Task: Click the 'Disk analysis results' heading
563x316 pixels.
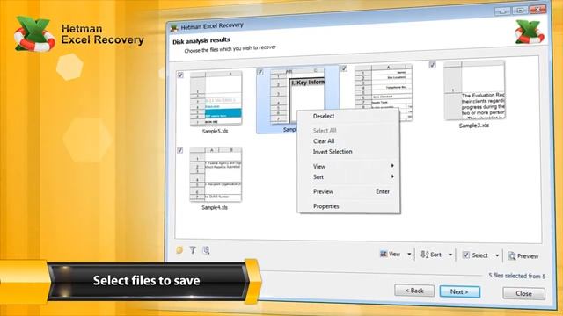Action: (x=201, y=41)
